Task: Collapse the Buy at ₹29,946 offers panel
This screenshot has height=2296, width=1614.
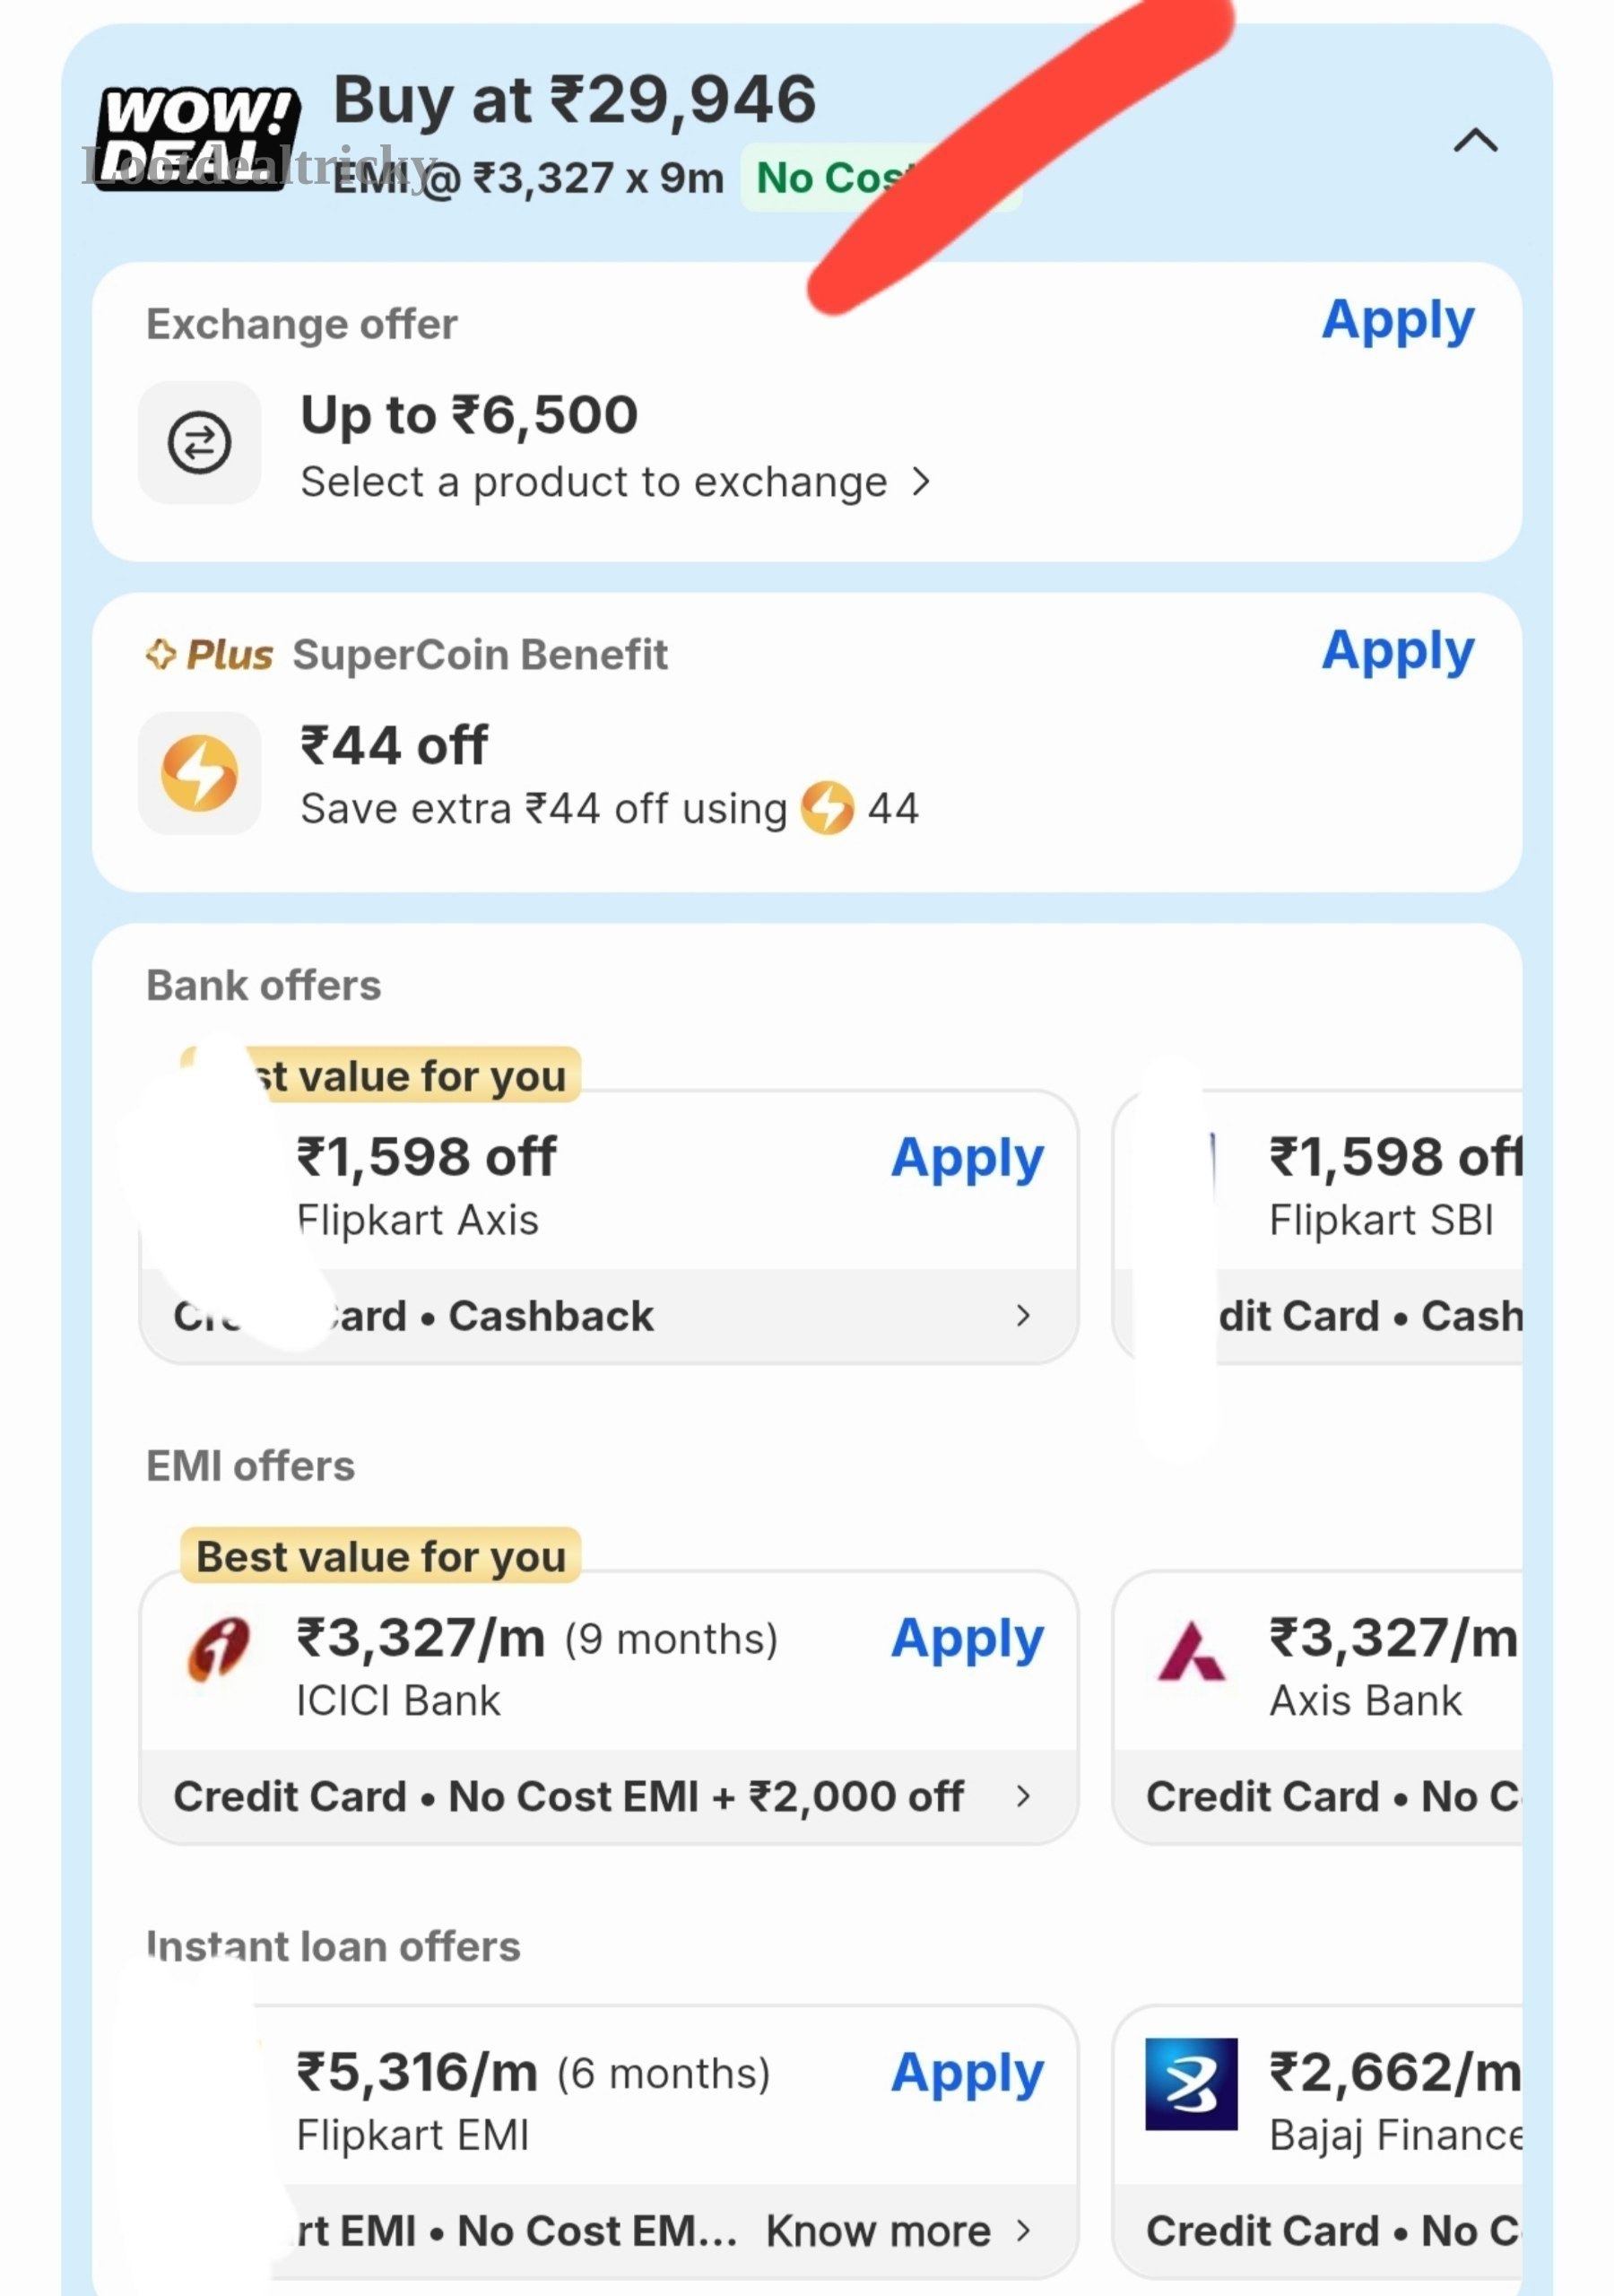Action: pos(1475,141)
